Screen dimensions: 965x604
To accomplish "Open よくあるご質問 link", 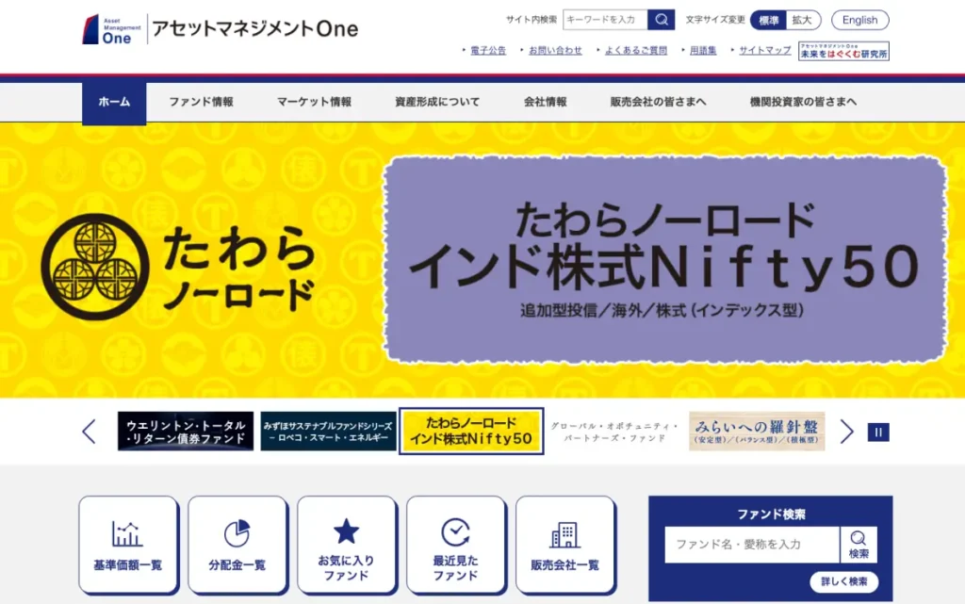I will pos(636,51).
